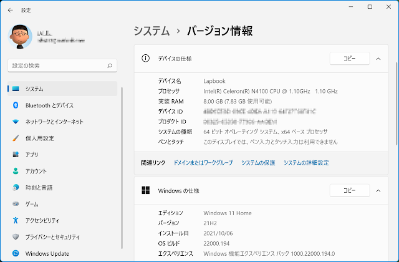Click device name value Lapbook
This screenshot has width=399, height=262.
pos(214,81)
